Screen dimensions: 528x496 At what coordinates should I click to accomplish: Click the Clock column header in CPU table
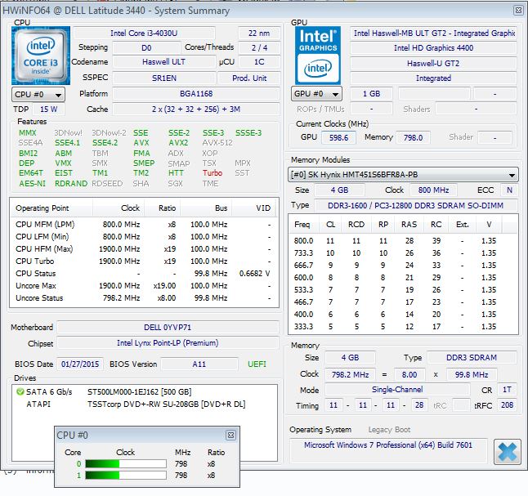119,208
